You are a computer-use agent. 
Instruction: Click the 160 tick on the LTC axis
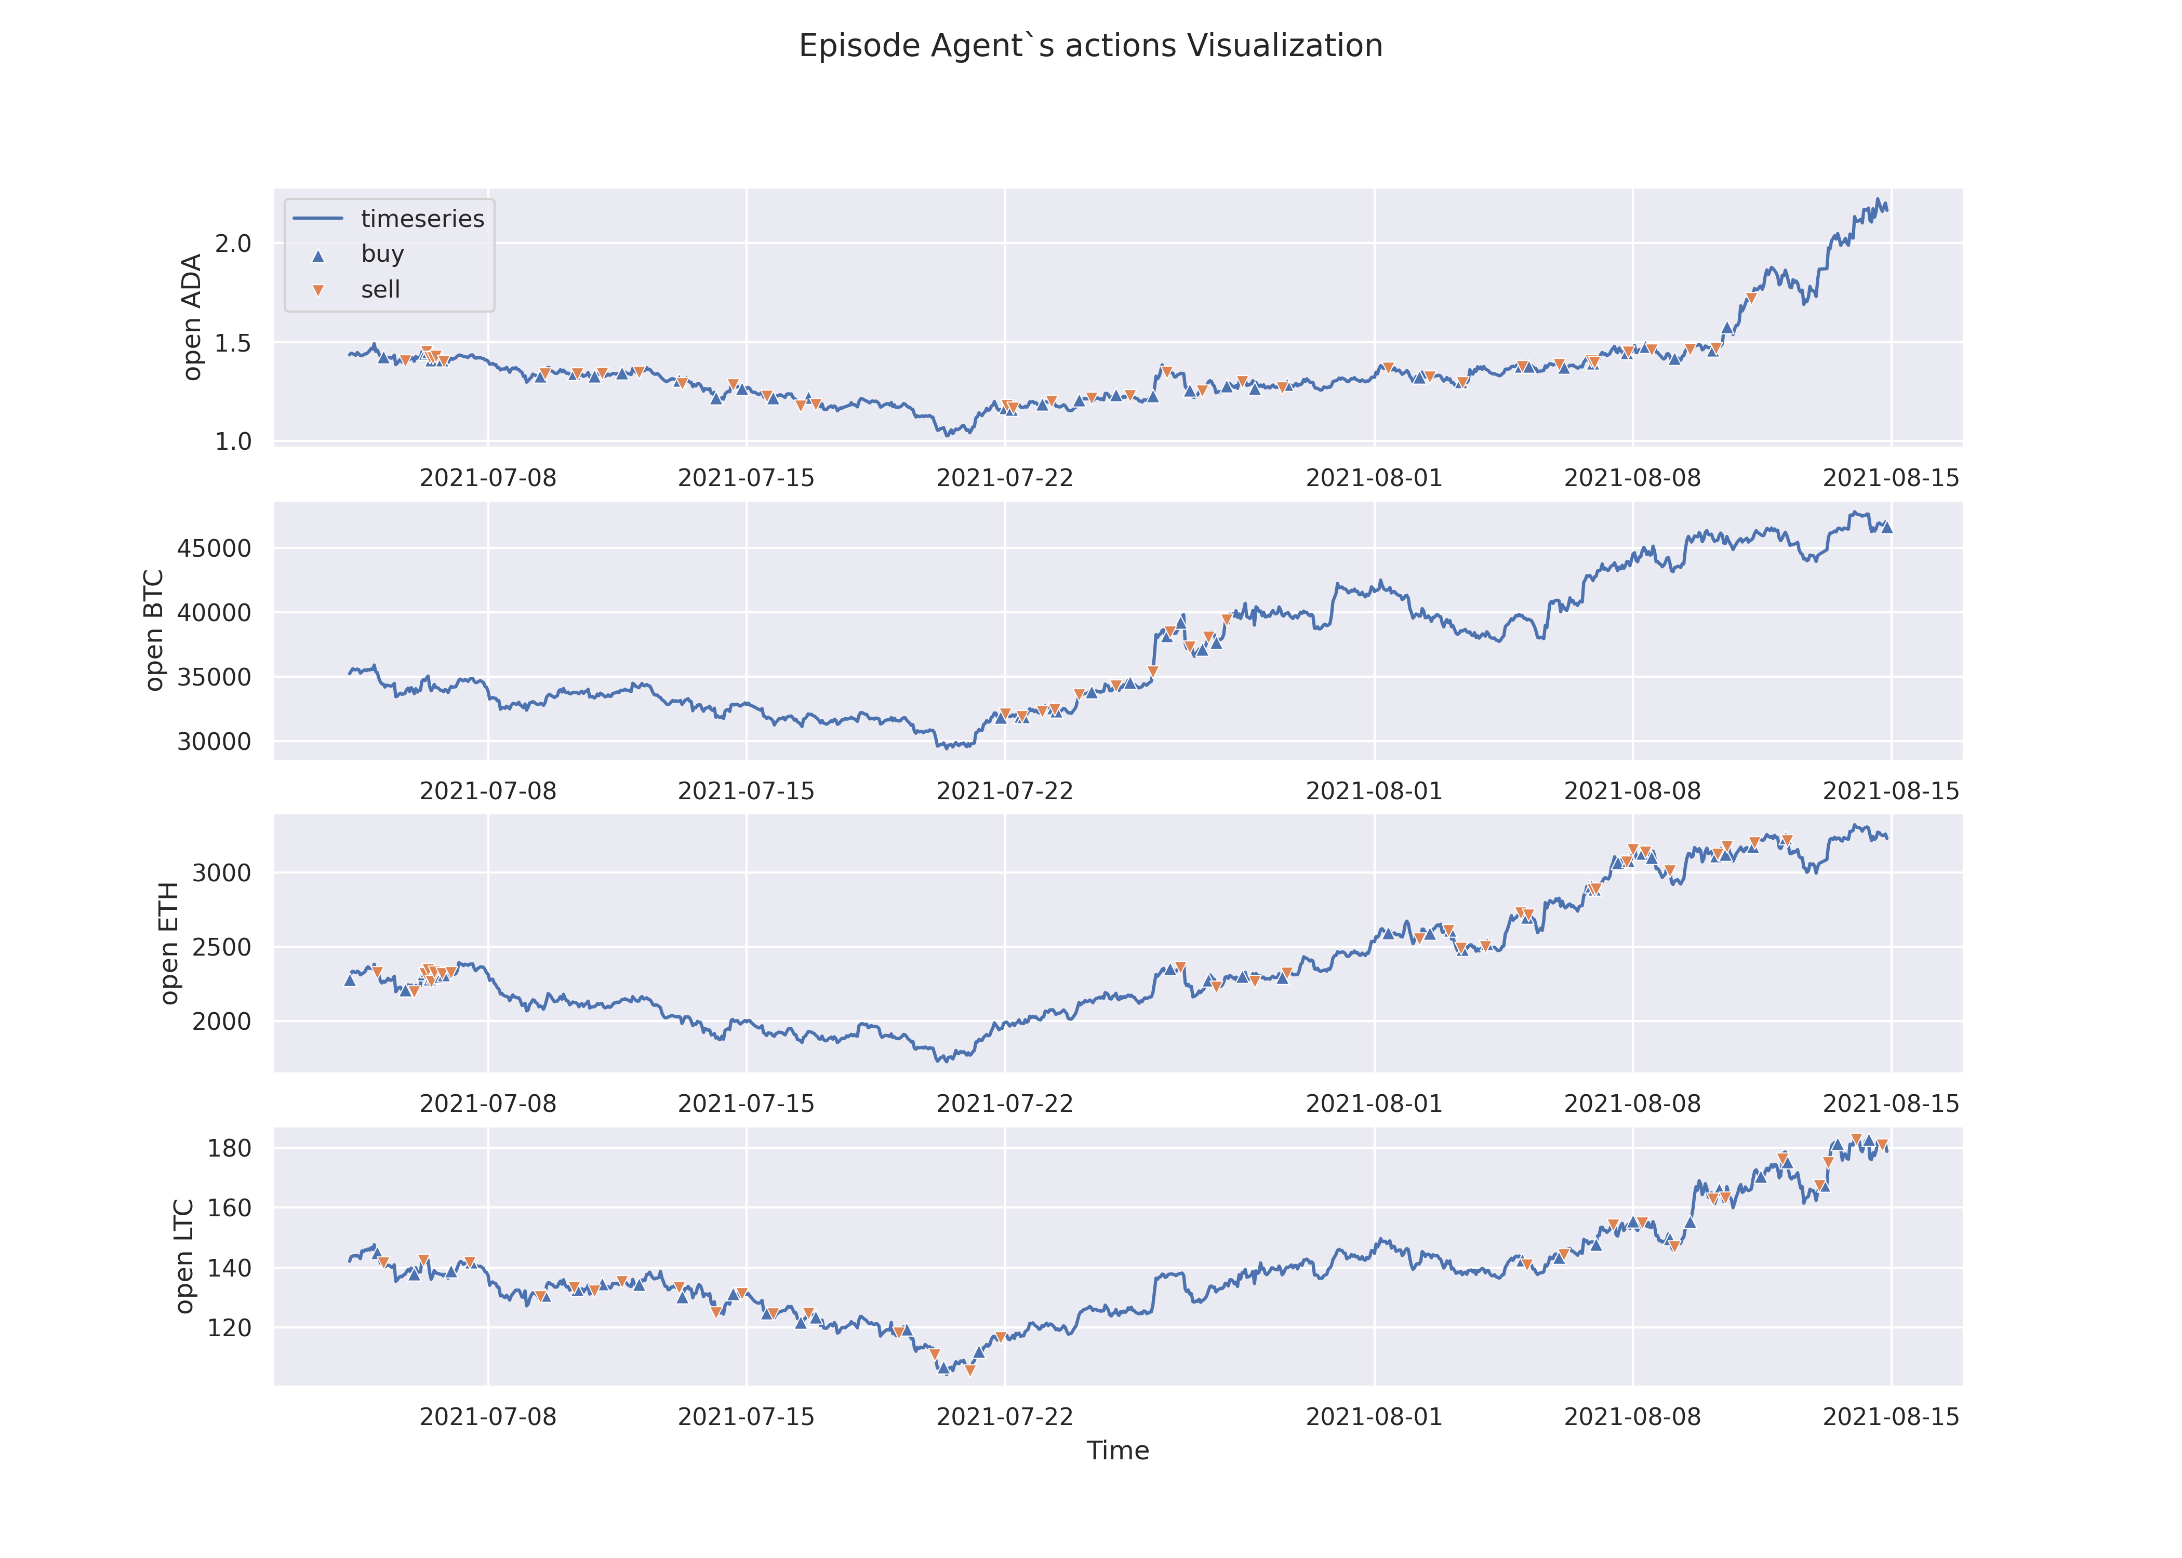(x=229, y=1208)
